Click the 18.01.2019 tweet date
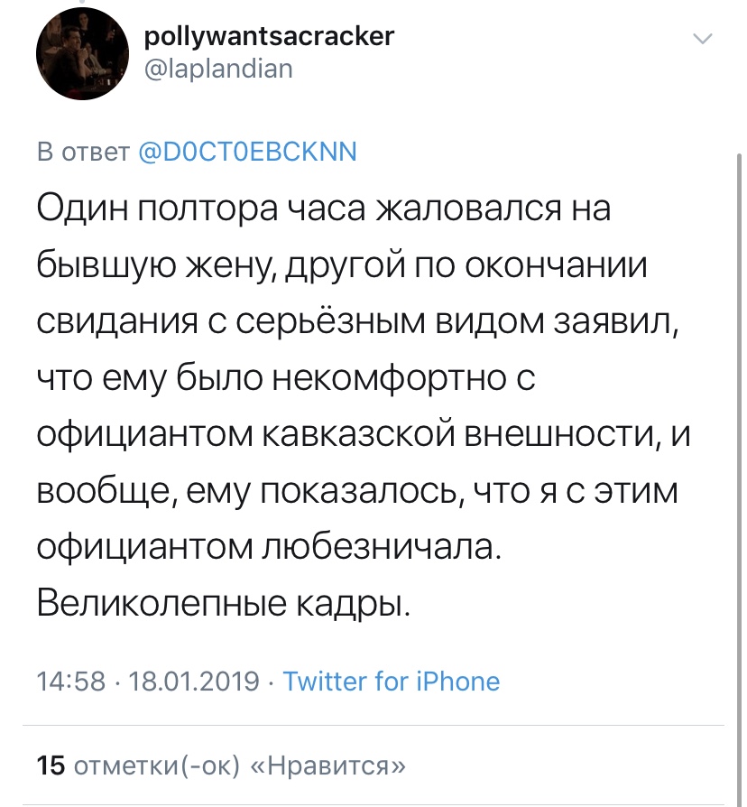The image size is (747, 807). point(193,682)
